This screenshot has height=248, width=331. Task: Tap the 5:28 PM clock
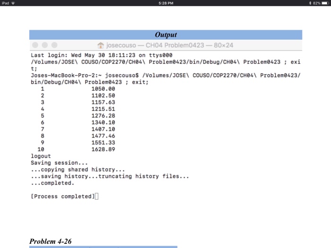[x=166, y=3]
